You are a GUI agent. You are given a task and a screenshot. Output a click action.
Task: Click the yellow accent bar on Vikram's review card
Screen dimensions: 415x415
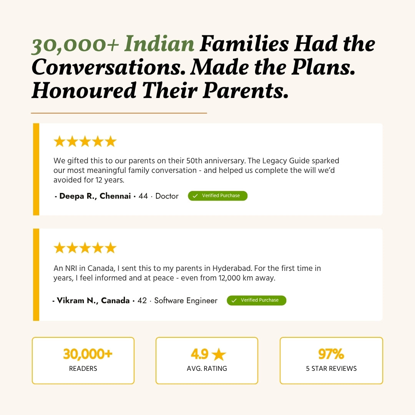click(36, 274)
